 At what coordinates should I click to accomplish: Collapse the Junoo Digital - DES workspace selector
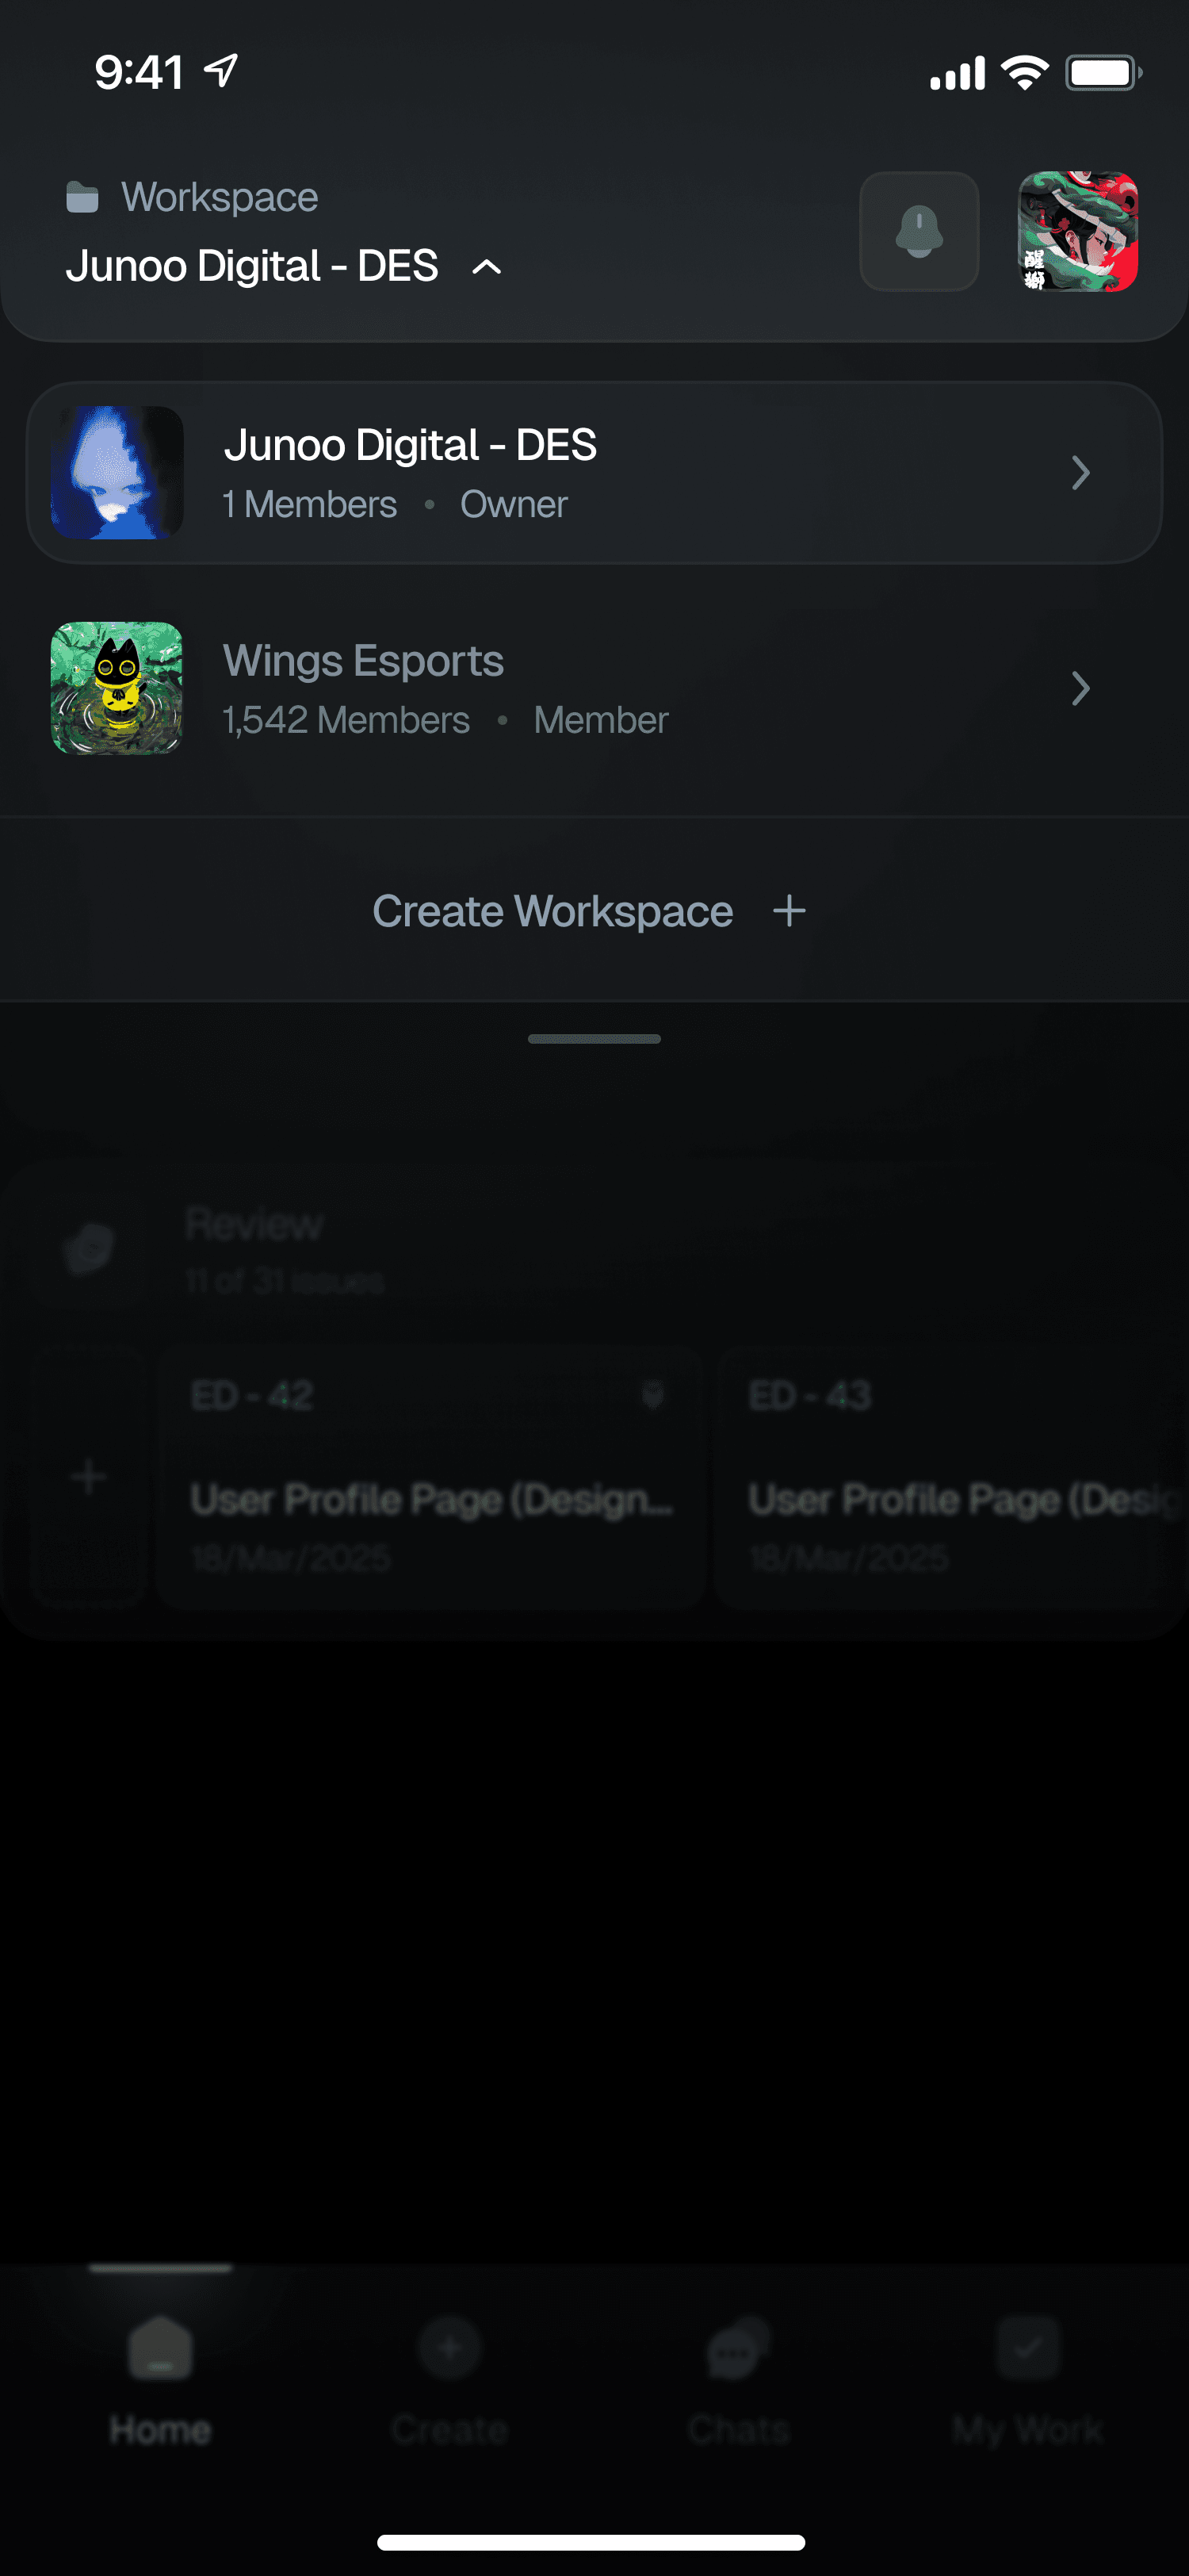[x=487, y=267]
